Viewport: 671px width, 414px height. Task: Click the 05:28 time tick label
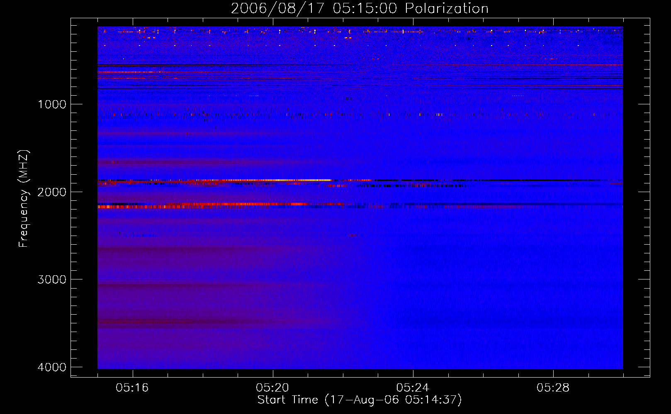tap(553, 388)
